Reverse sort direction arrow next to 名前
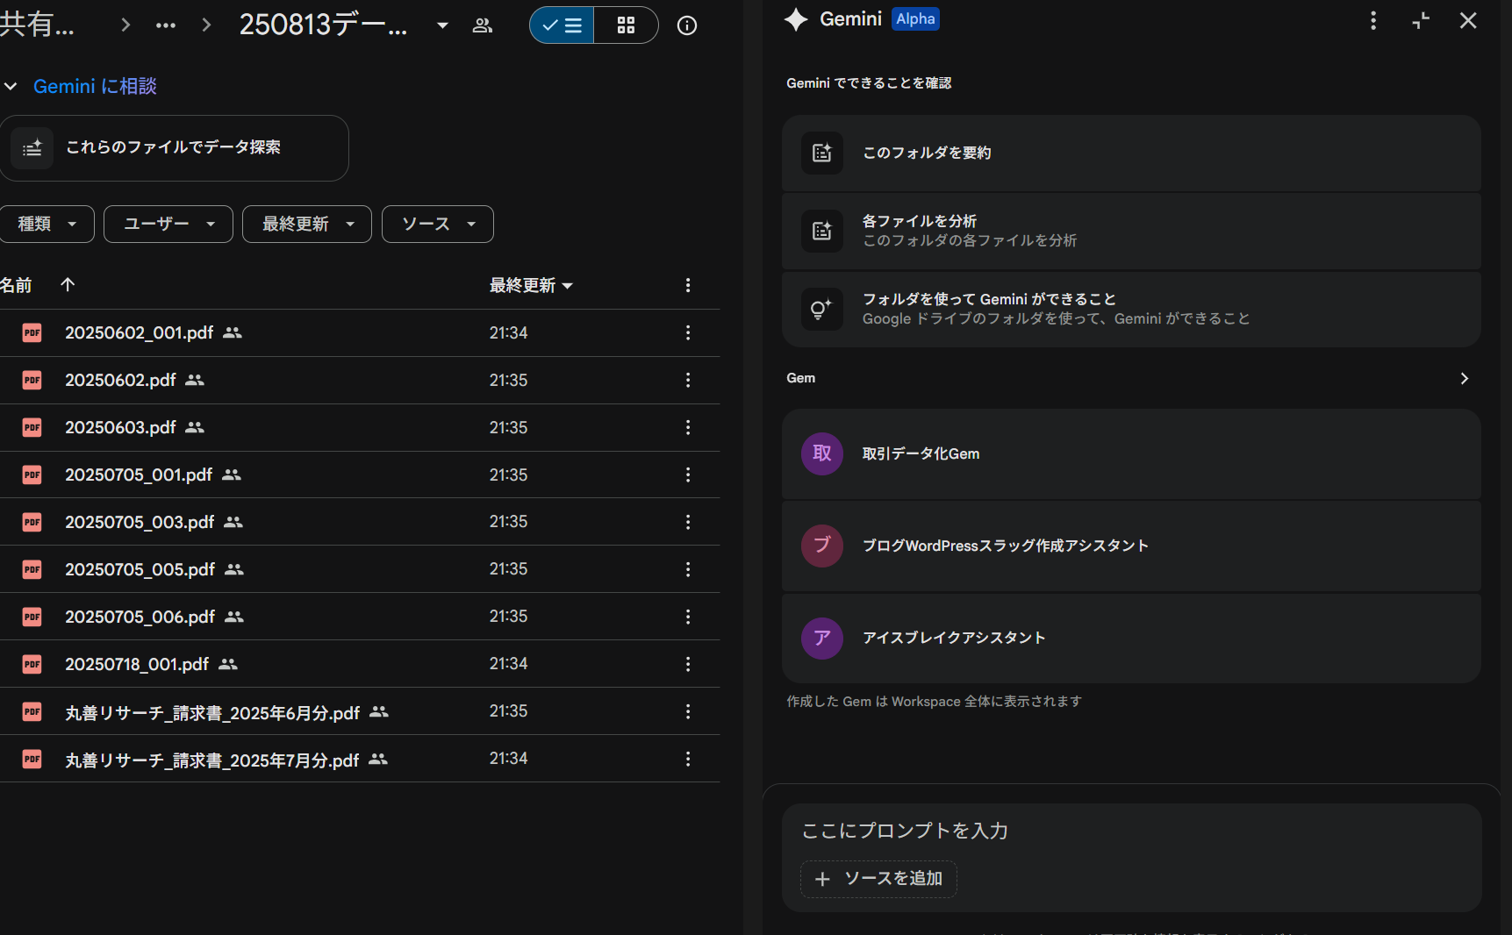 (68, 284)
